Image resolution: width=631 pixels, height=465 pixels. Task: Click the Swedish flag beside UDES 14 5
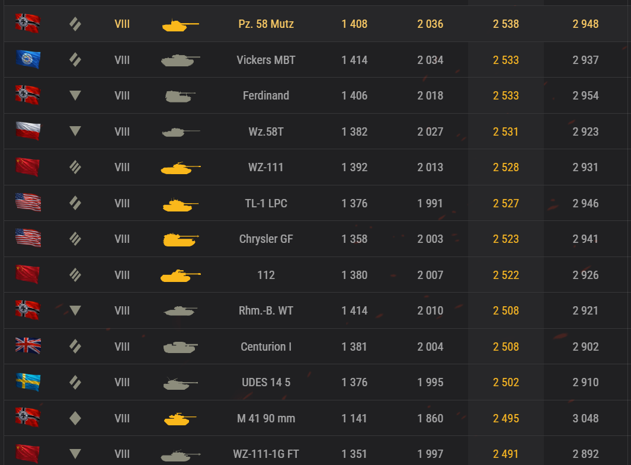28,382
